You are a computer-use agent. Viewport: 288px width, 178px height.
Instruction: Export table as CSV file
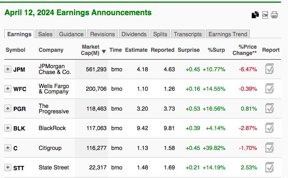click(x=265, y=15)
